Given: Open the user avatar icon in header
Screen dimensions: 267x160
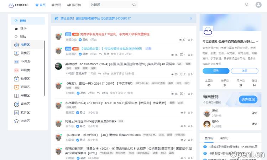Looking at the screenshot, I should click(x=258, y=5).
